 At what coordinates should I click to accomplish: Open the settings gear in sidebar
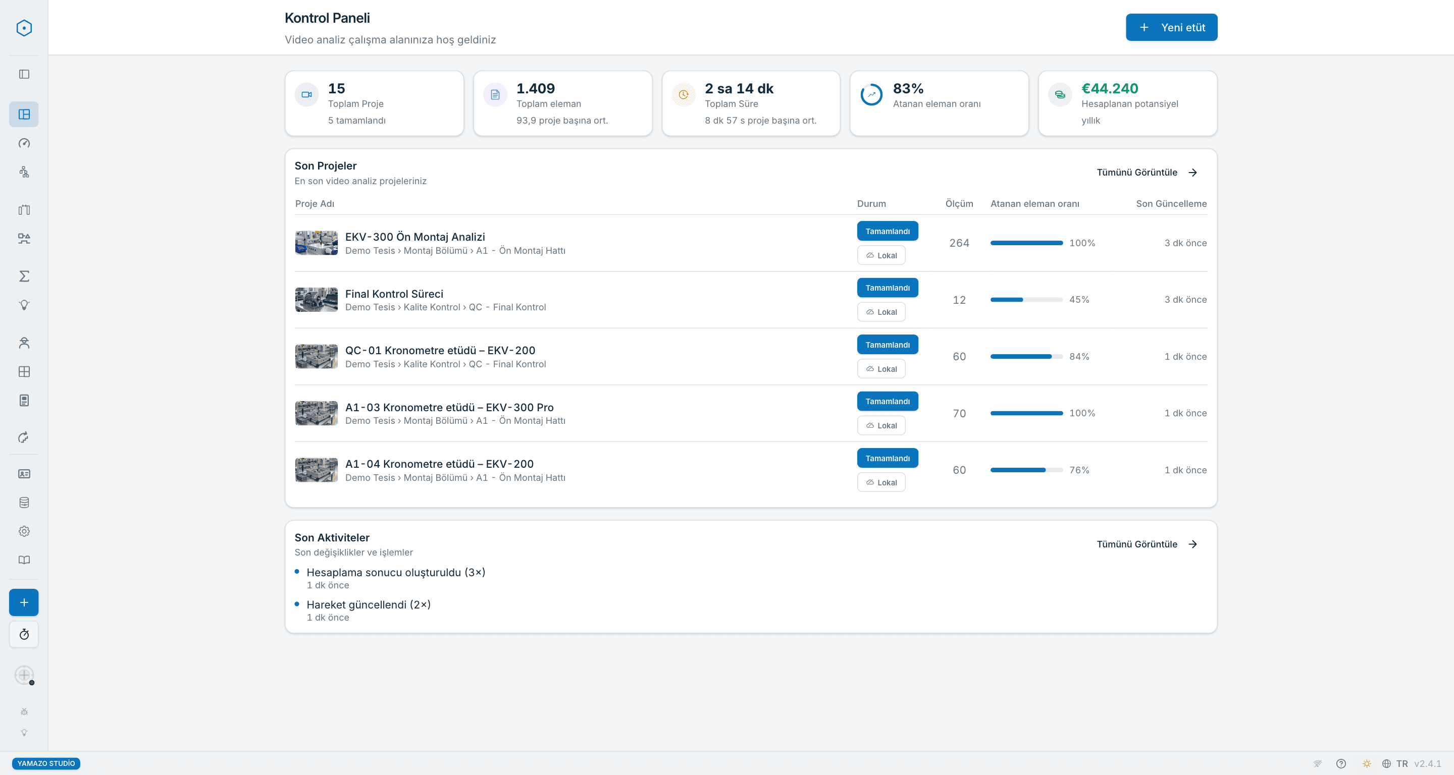coord(24,531)
